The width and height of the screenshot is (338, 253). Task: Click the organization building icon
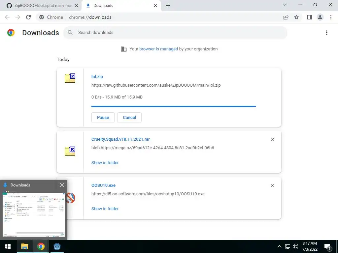coord(124,49)
